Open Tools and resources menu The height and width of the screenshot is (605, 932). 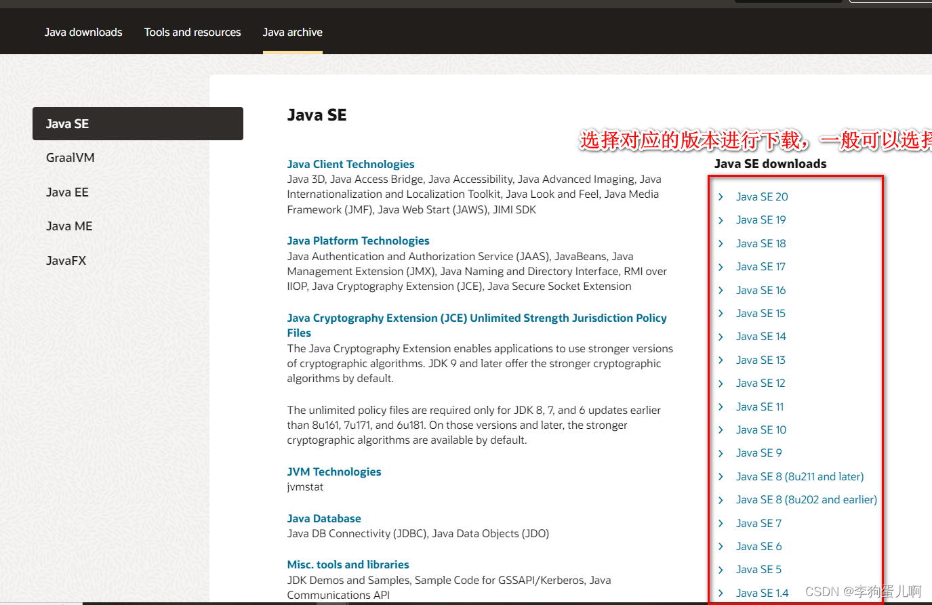click(193, 32)
